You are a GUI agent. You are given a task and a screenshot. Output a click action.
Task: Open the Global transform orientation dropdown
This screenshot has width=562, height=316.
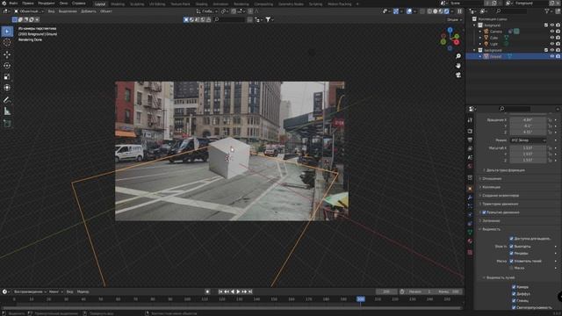click(207, 11)
